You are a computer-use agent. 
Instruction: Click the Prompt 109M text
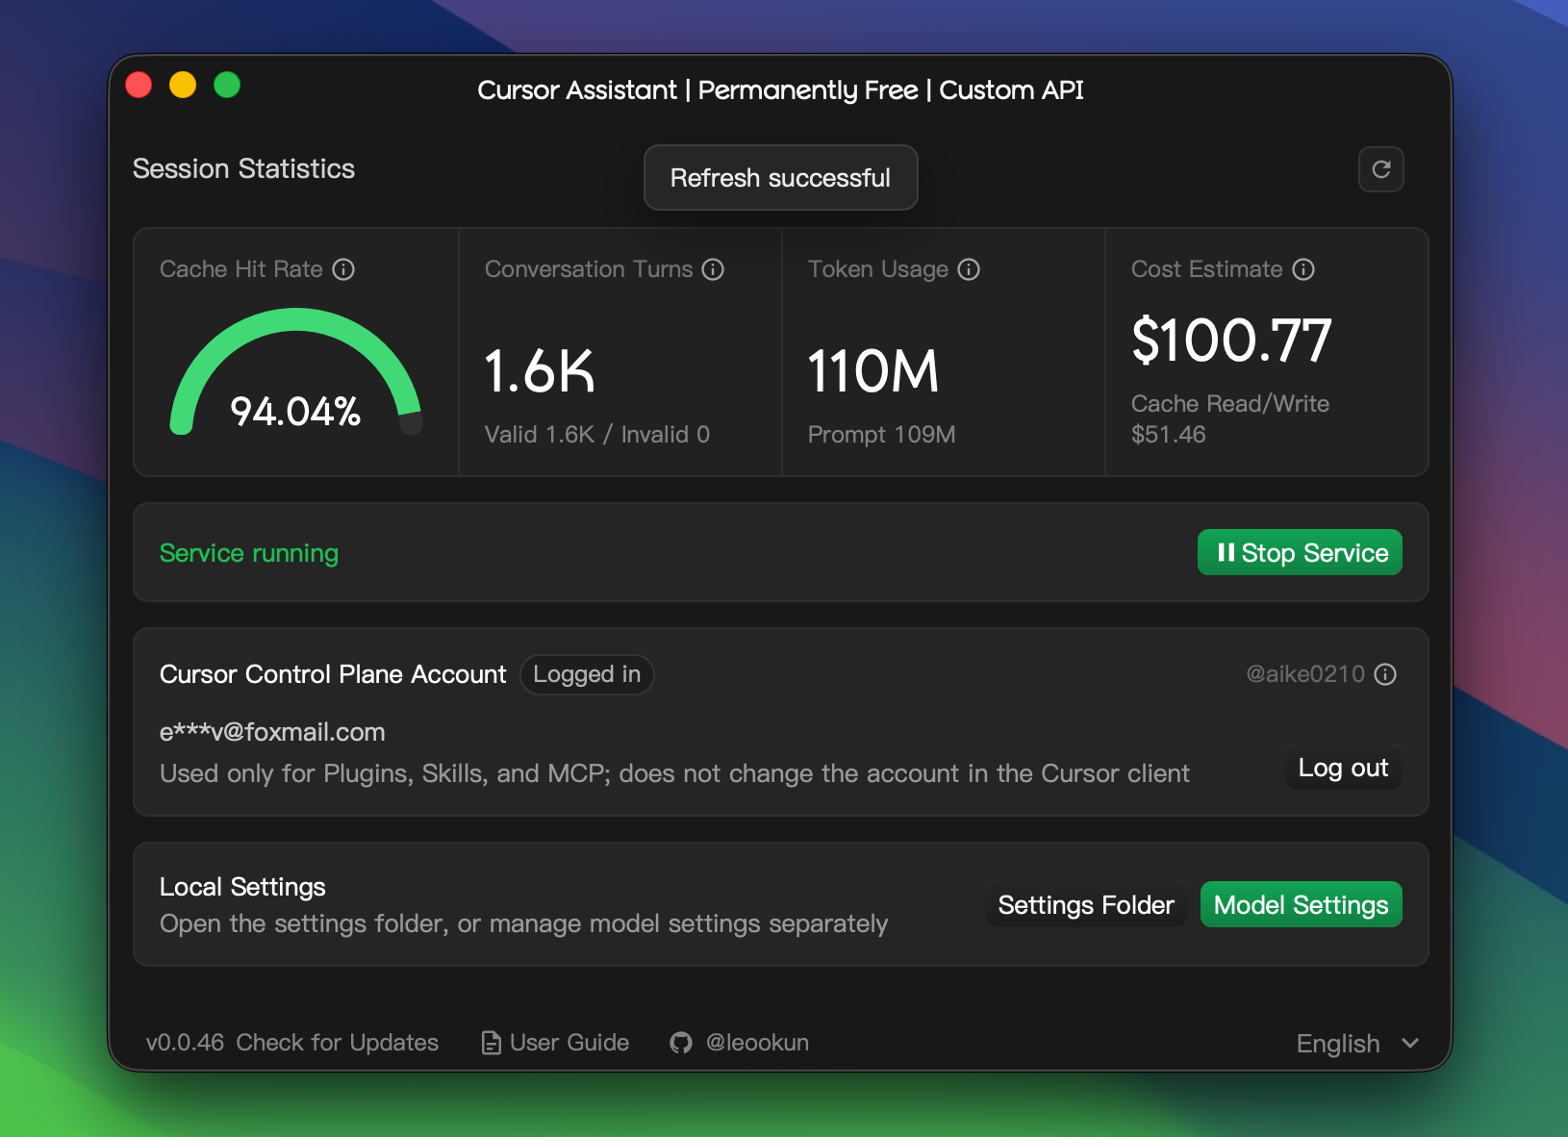[x=881, y=435]
